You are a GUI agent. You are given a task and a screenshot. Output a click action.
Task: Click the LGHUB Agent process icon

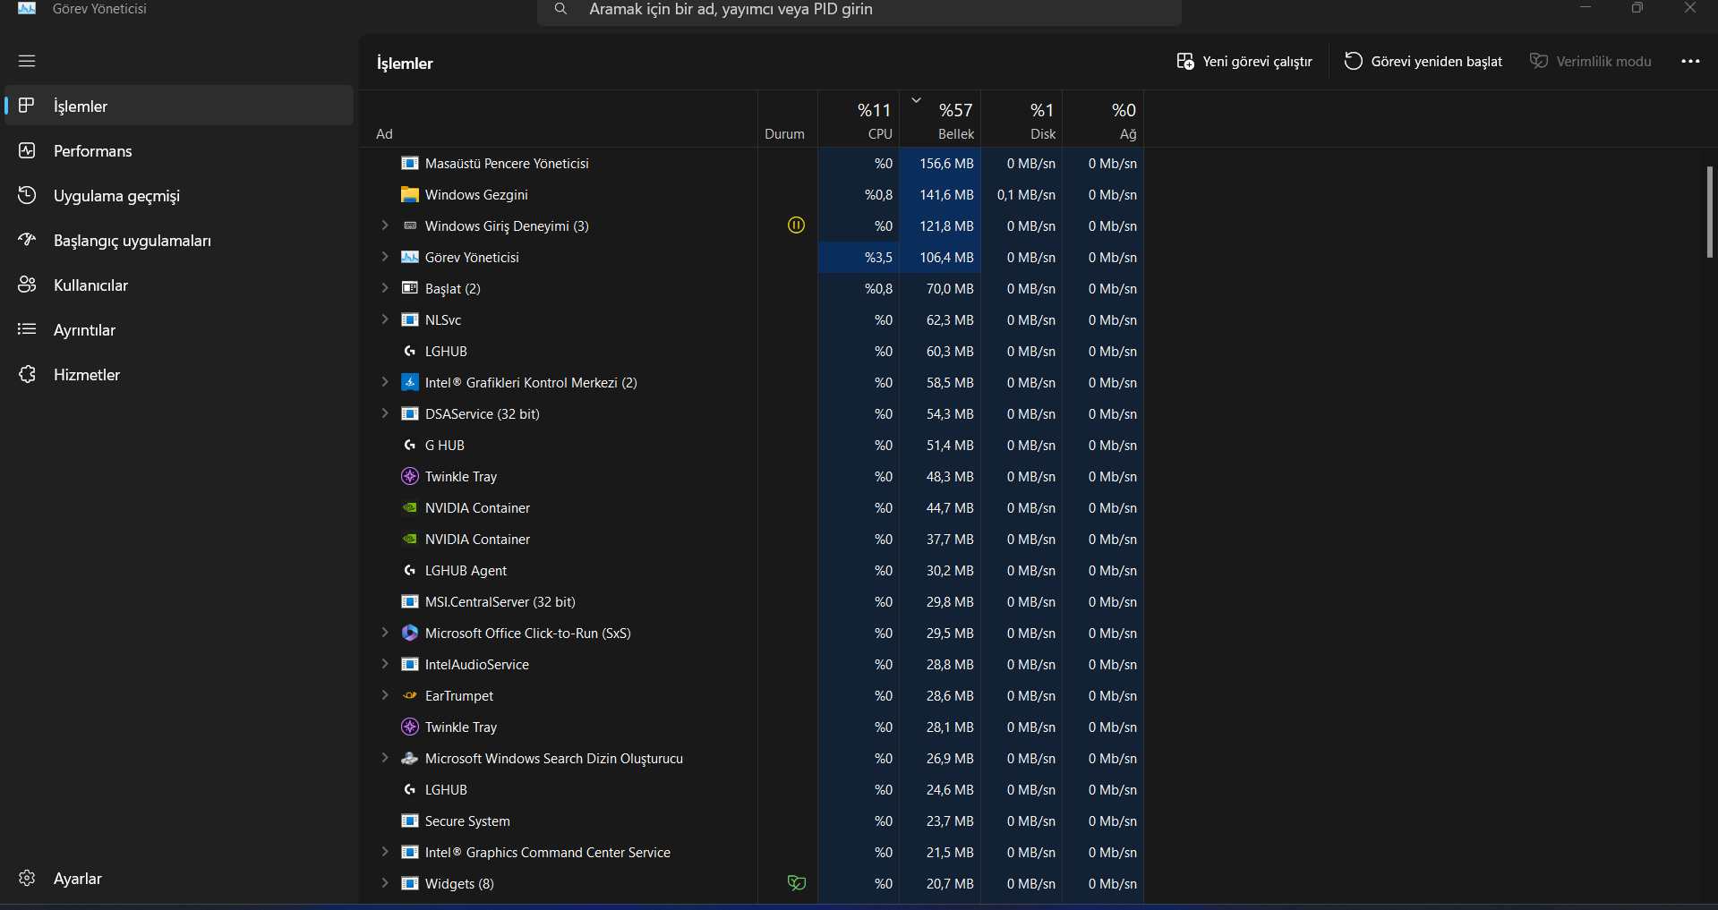click(x=410, y=570)
